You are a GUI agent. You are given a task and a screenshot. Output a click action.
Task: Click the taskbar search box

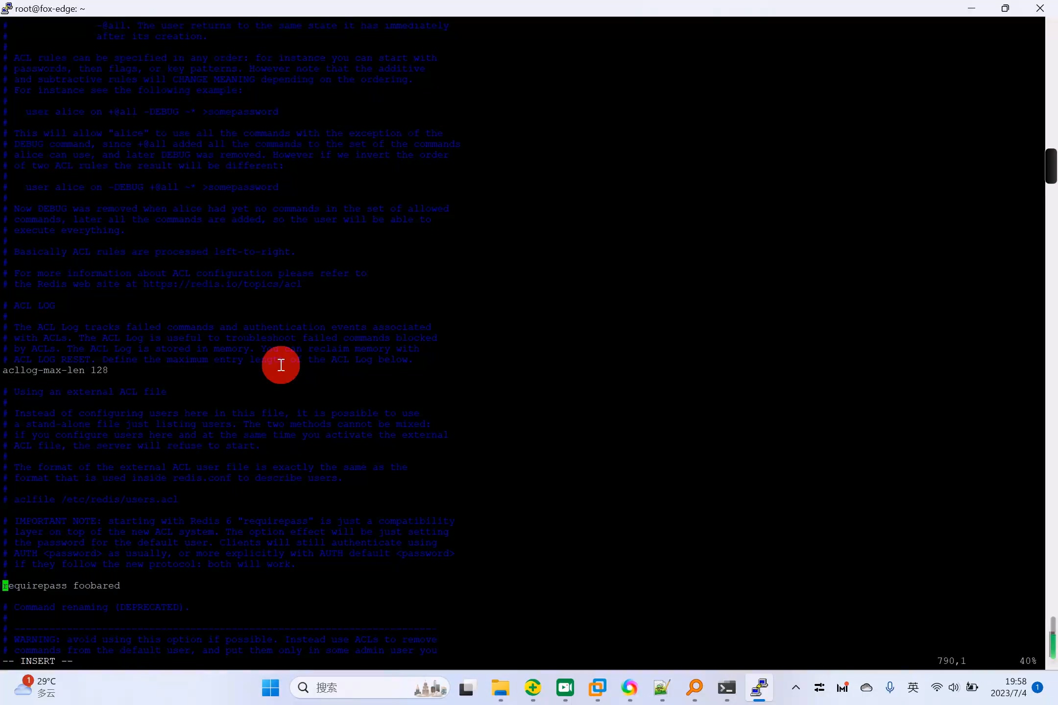pyautogui.click(x=369, y=688)
